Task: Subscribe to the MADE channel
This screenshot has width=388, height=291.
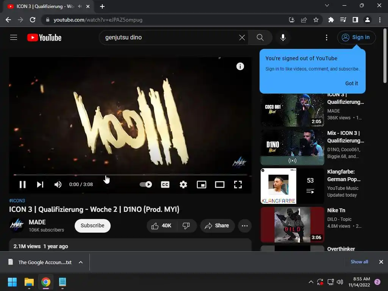Action: pyautogui.click(x=92, y=226)
